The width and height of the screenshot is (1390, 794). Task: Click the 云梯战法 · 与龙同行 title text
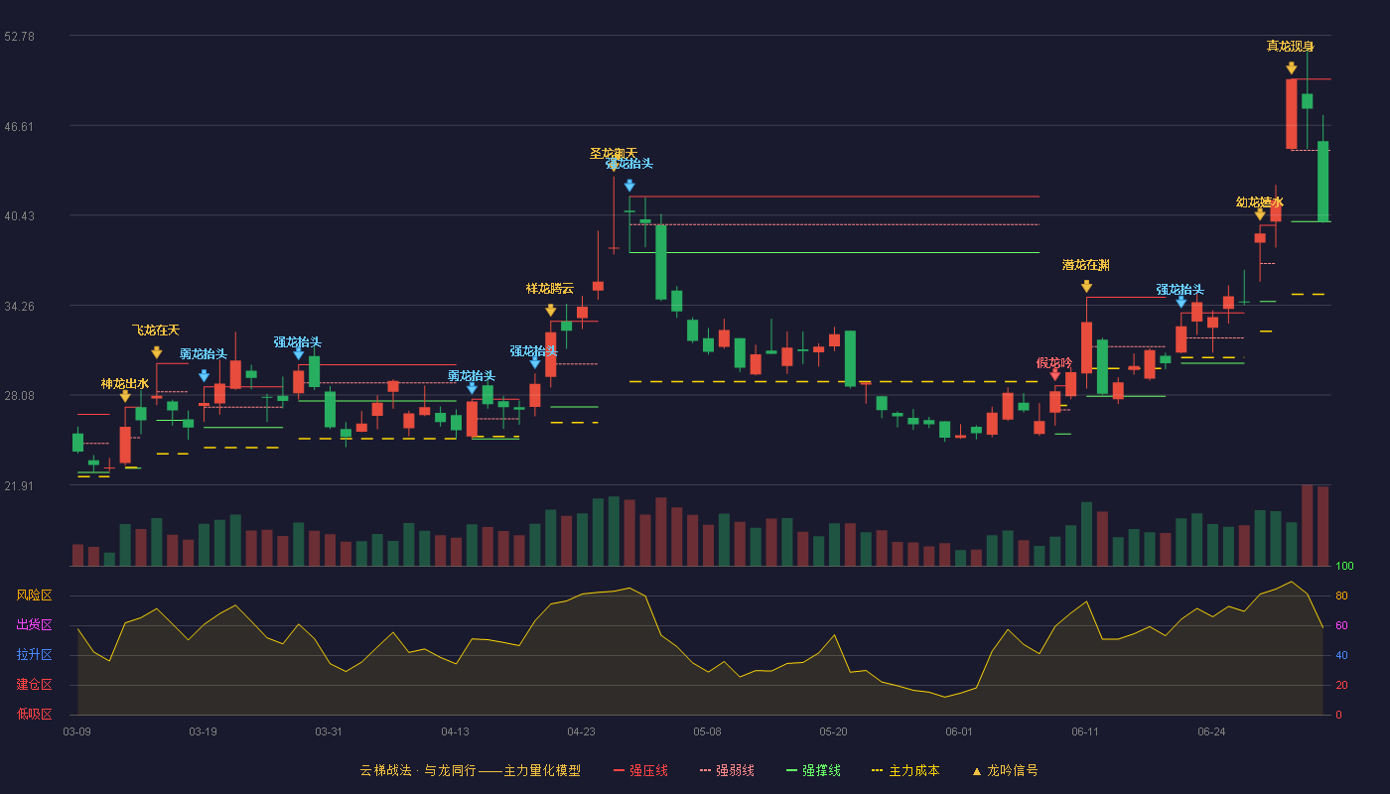click(420, 770)
